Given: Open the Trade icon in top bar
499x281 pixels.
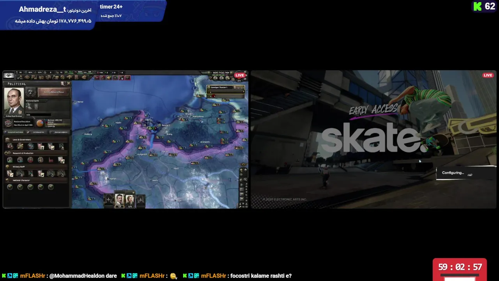Looking at the screenshot, I should [48, 77].
